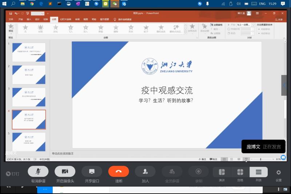
Task: Select the 无 (None) animation effect
Action: [25, 29]
